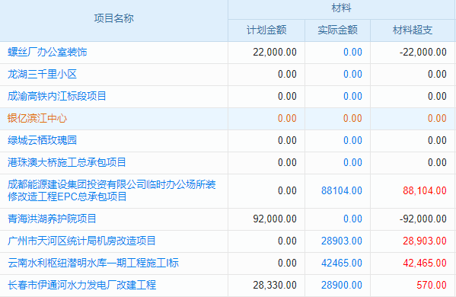Click actual amount 0.00 for 成渝高铁内江标段项目
The image size is (456, 297).
(352, 96)
